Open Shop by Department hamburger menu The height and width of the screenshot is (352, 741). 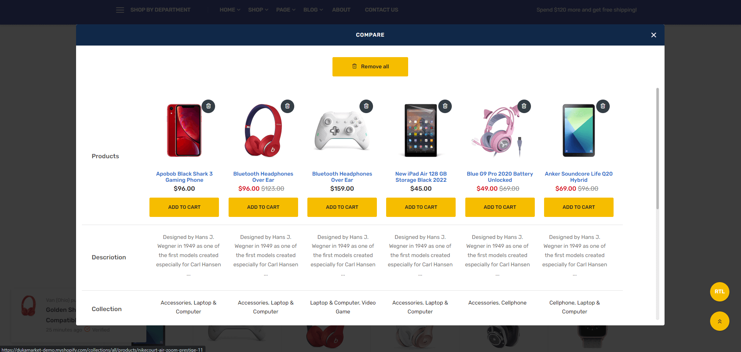click(120, 10)
